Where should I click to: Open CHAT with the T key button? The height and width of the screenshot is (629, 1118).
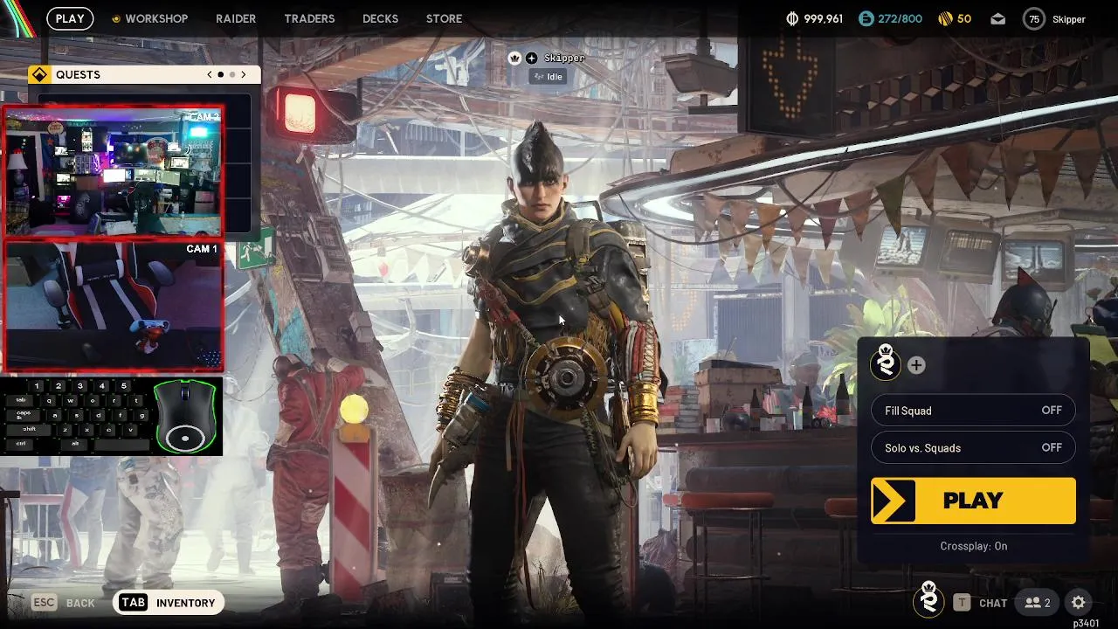click(x=981, y=603)
